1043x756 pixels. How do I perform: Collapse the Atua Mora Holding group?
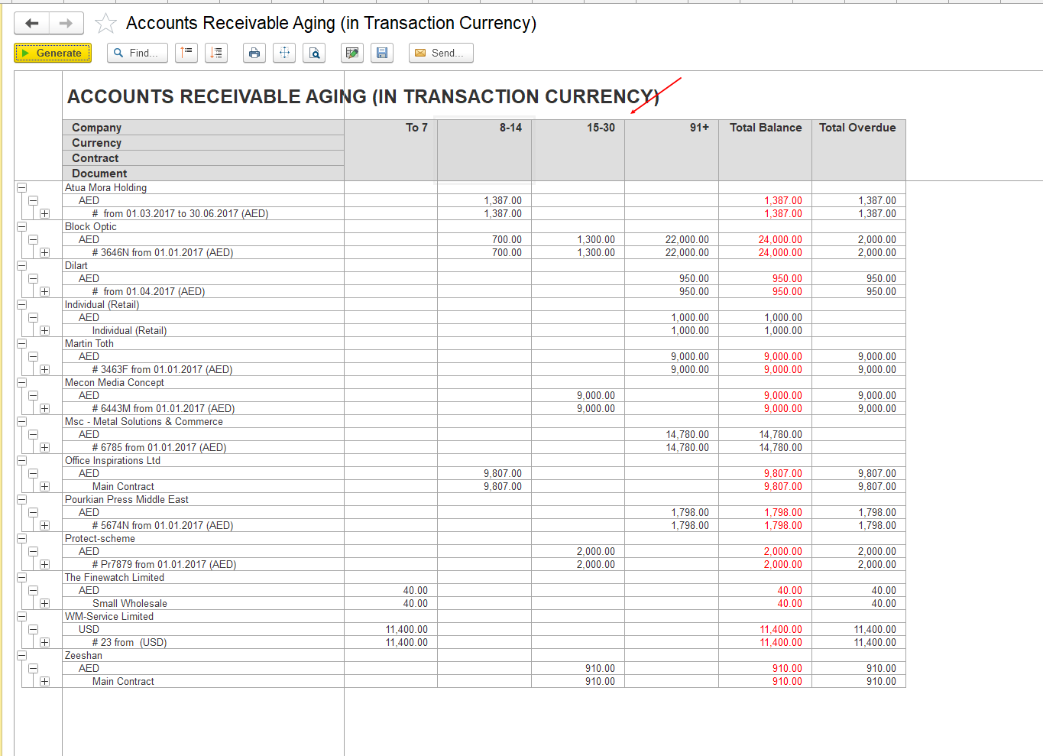(21, 188)
